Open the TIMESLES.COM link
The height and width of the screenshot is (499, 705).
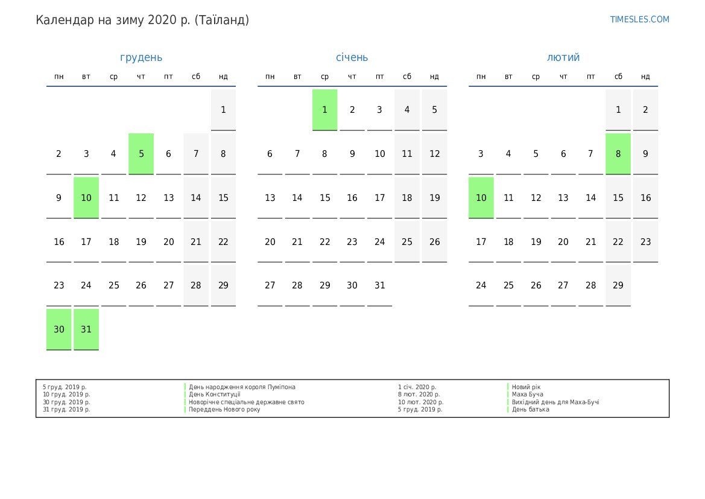pyautogui.click(x=639, y=19)
